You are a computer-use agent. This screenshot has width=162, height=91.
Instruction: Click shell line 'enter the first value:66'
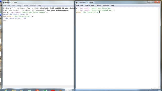(x=15, y=14)
